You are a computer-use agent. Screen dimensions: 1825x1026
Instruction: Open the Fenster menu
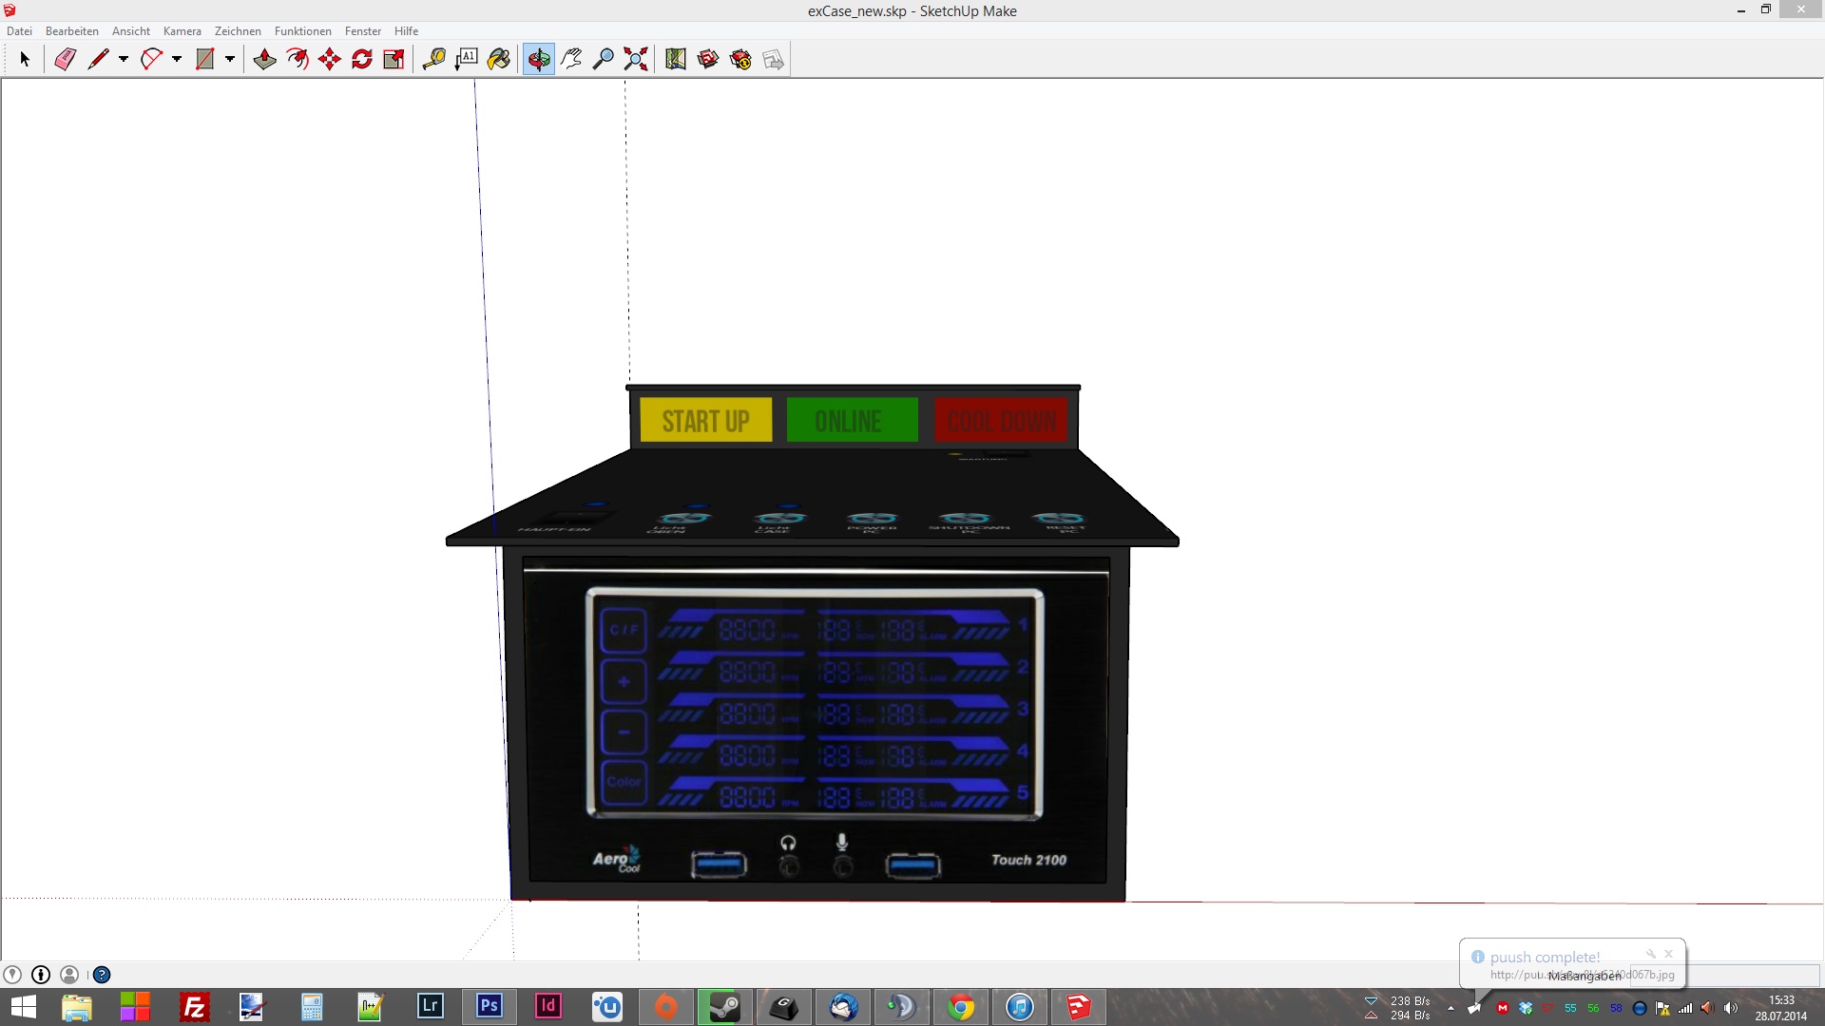[x=362, y=31]
